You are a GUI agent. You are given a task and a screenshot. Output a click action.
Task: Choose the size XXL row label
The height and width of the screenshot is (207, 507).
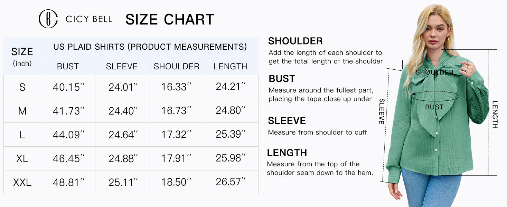coord(22,182)
